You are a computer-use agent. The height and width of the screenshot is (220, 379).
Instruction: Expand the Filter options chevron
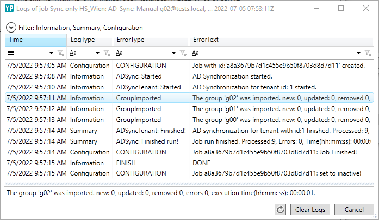tap(11, 27)
